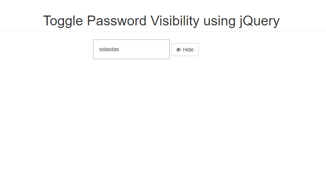
Task: Click the 'sdasdas' text in the field
Action: (109, 49)
